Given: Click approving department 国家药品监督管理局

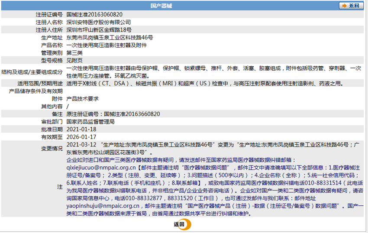Looking at the screenshot, I should [x=90, y=122].
